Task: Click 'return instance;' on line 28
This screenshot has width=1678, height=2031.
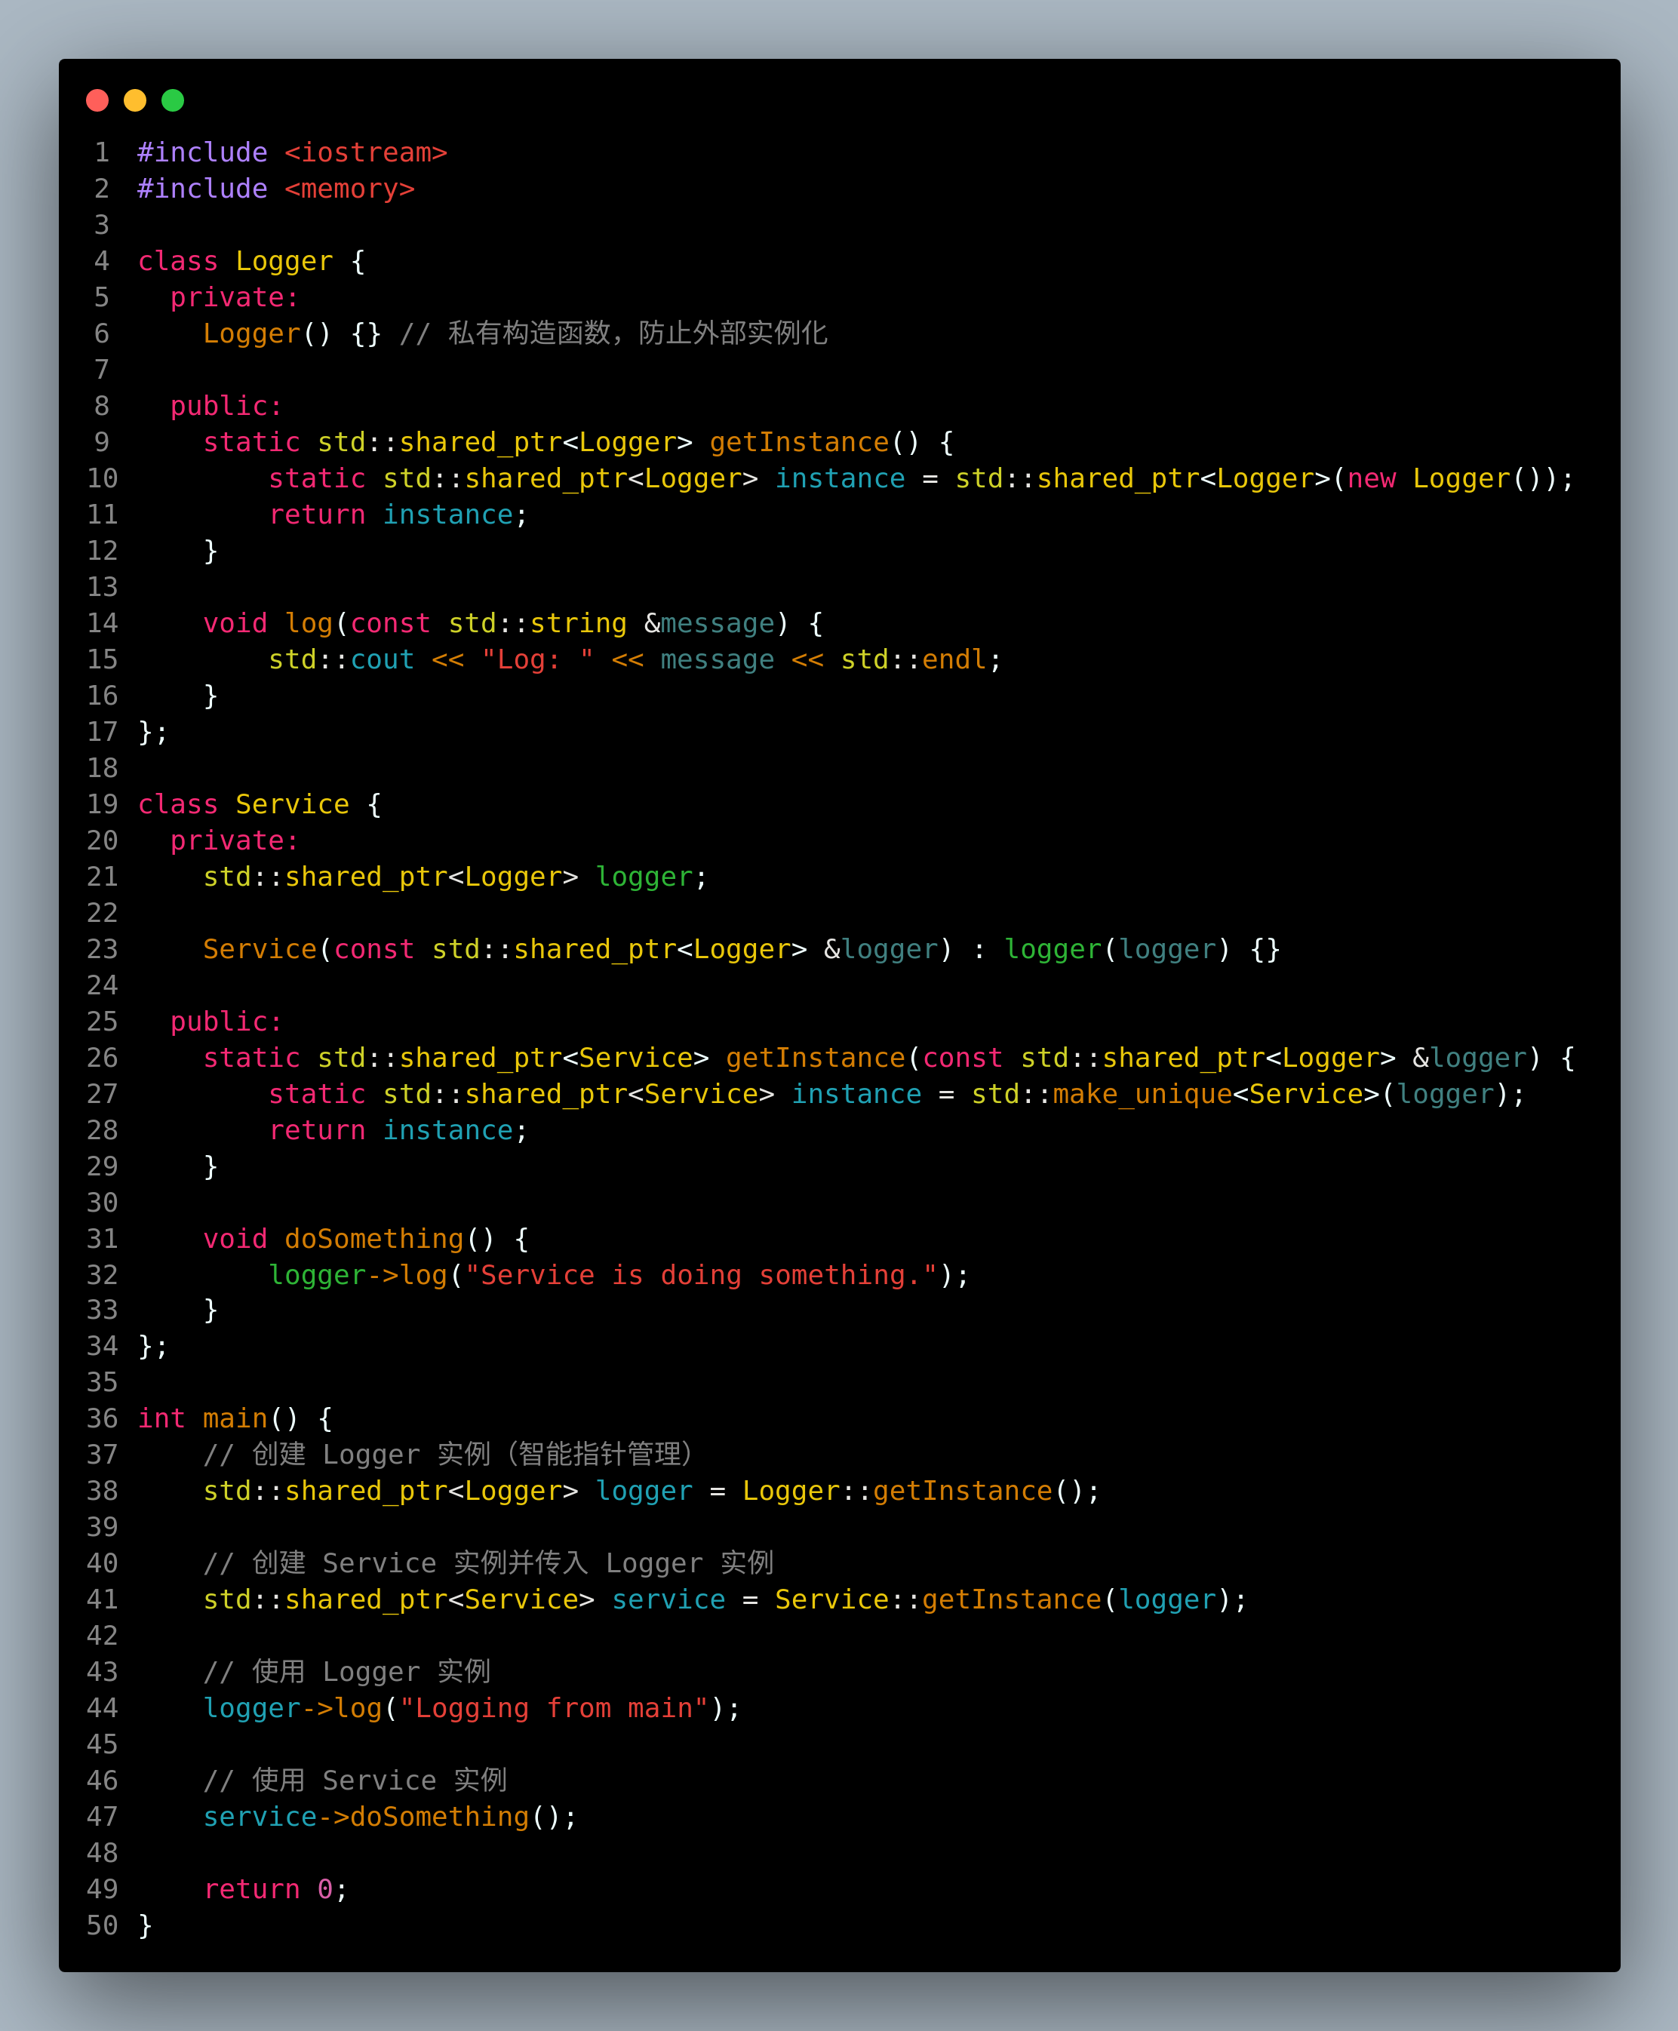Action: coord(398,1130)
